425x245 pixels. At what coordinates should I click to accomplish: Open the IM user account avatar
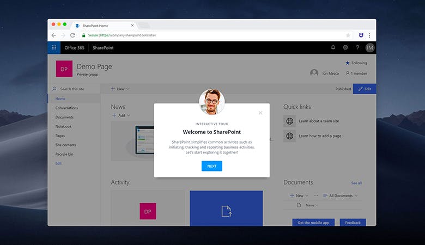point(370,48)
